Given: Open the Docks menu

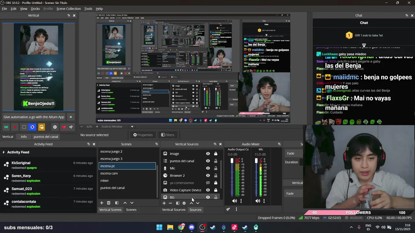Looking at the screenshot, I should coord(35,9).
